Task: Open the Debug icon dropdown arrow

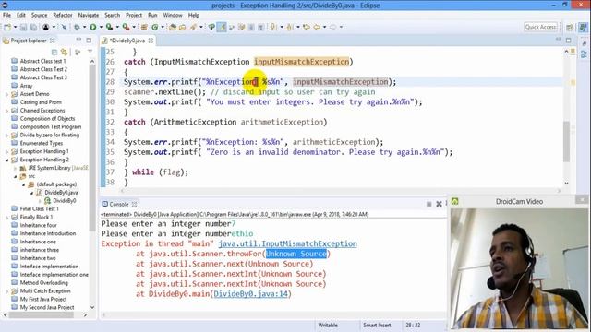Action: pyautogui.click(x=84, y=27)
